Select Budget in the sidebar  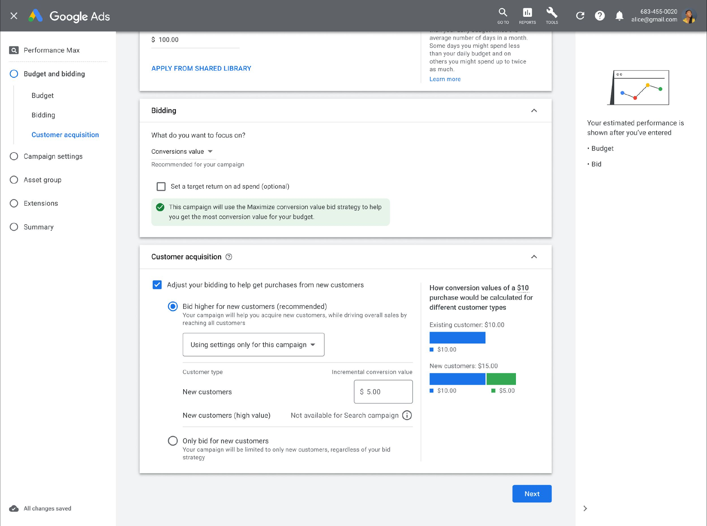pos(43,96)
